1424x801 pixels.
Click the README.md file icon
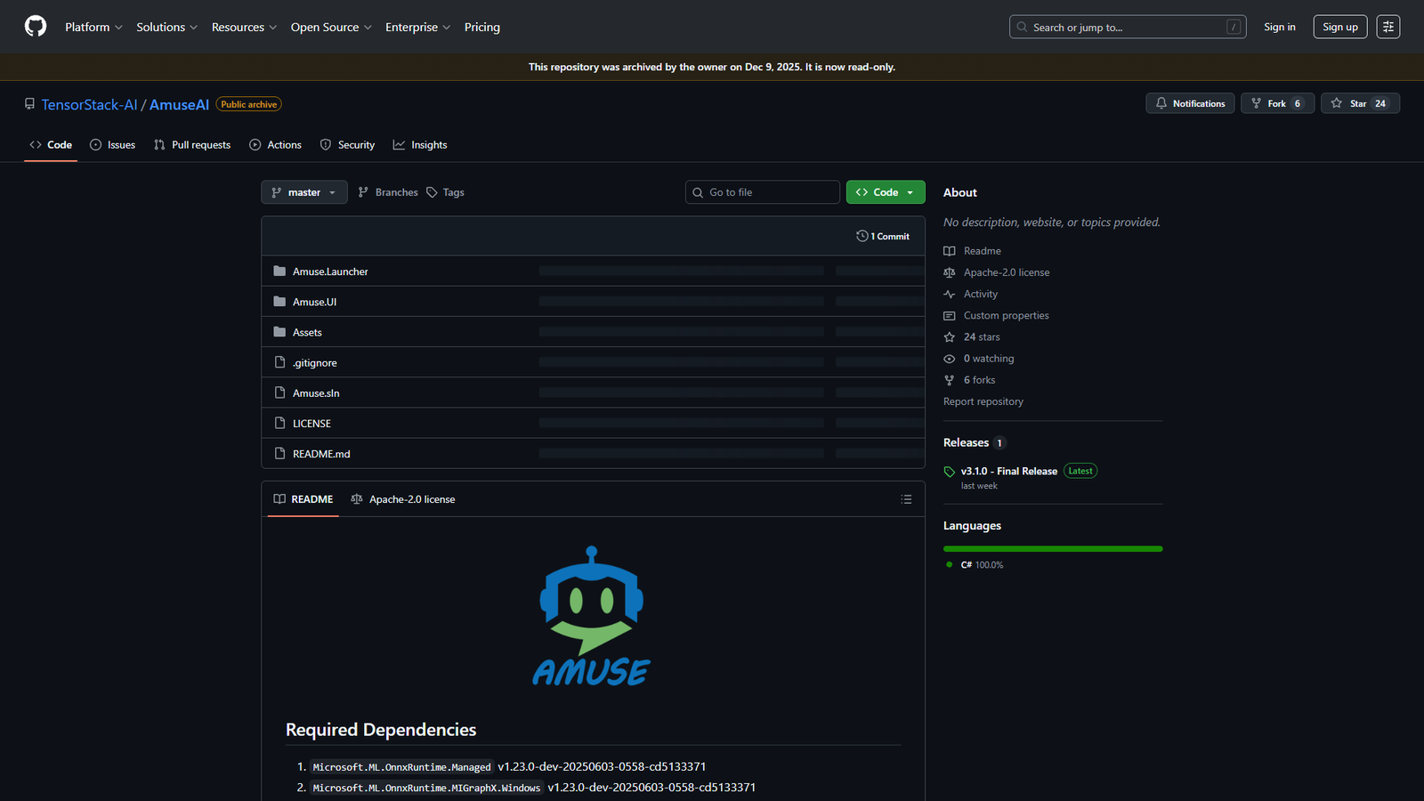pyautogui.click(x=279, y=453)
